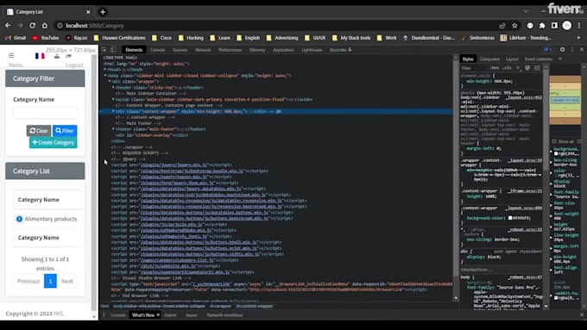
Task: Click the French flag language icon
Action: point(40,56)
